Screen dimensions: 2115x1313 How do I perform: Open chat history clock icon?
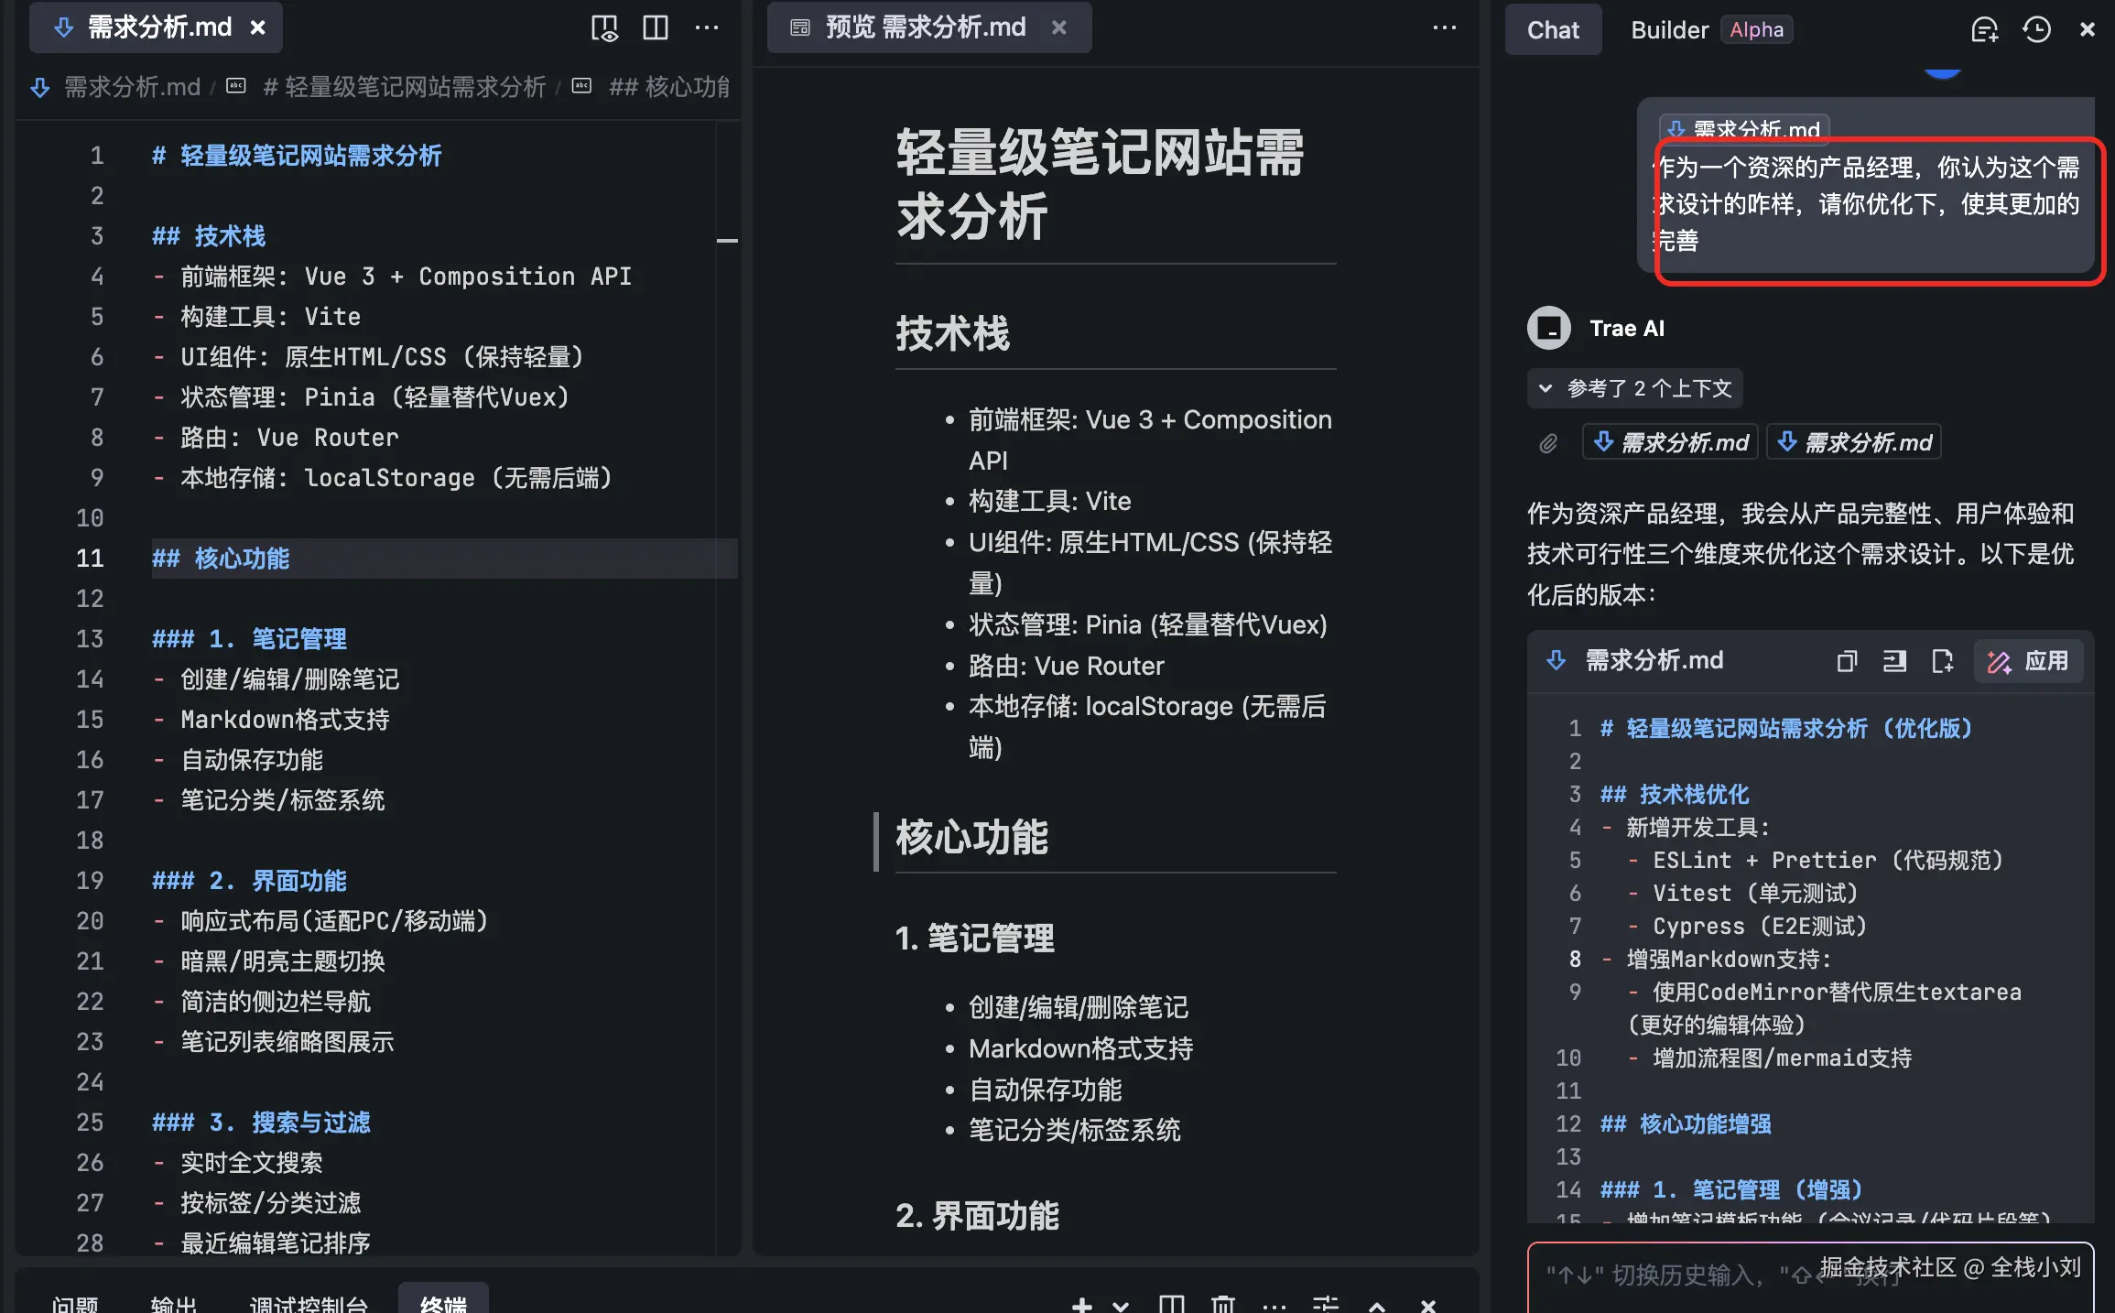2036,29
